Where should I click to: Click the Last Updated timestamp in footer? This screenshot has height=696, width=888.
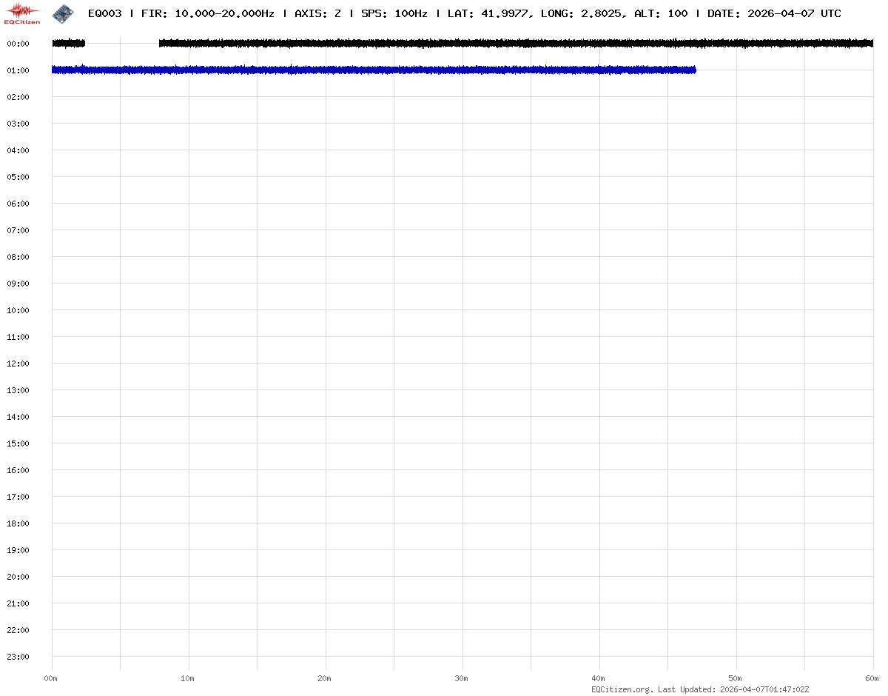pos(747,689)
